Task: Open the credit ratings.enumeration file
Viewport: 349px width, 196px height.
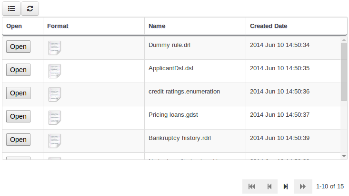Action: 18,93
